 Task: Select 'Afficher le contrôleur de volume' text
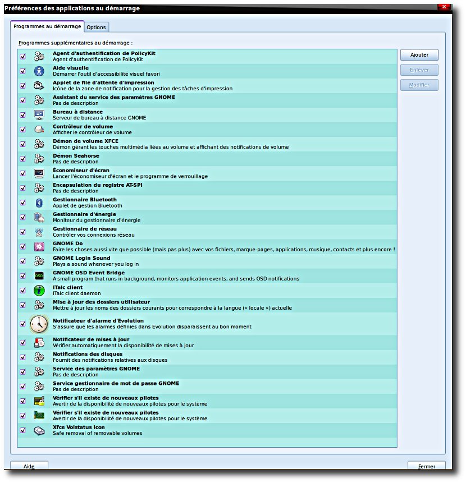tap(92, 132)
